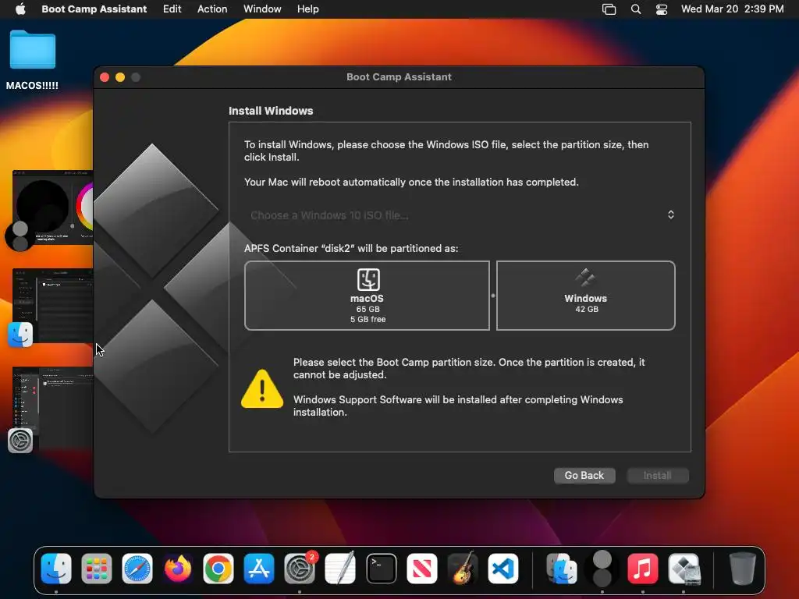Viewport: 799px width, 599px height.
Task: Open the Trash in the Dock
Action: point(743,568)
